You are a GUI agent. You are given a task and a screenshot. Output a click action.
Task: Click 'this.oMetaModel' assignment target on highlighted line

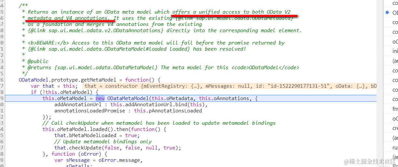coord(64,98)
